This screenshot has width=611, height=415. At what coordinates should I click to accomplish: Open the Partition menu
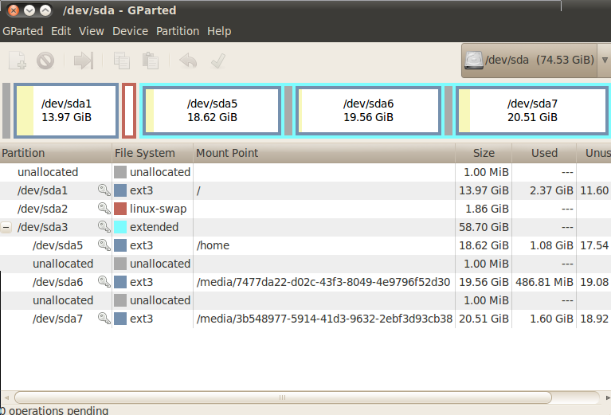pyautogui.click(x=178, y=31)
